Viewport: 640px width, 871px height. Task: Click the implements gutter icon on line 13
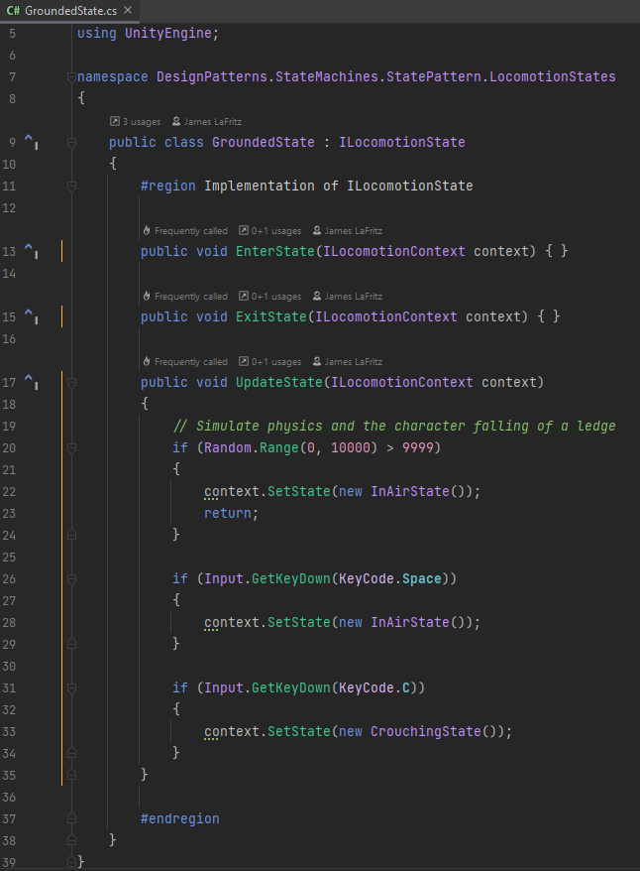point(31,252)
